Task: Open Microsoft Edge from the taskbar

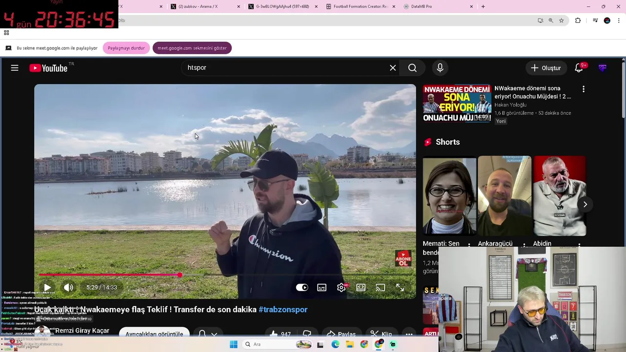Action: click(335, 344)
